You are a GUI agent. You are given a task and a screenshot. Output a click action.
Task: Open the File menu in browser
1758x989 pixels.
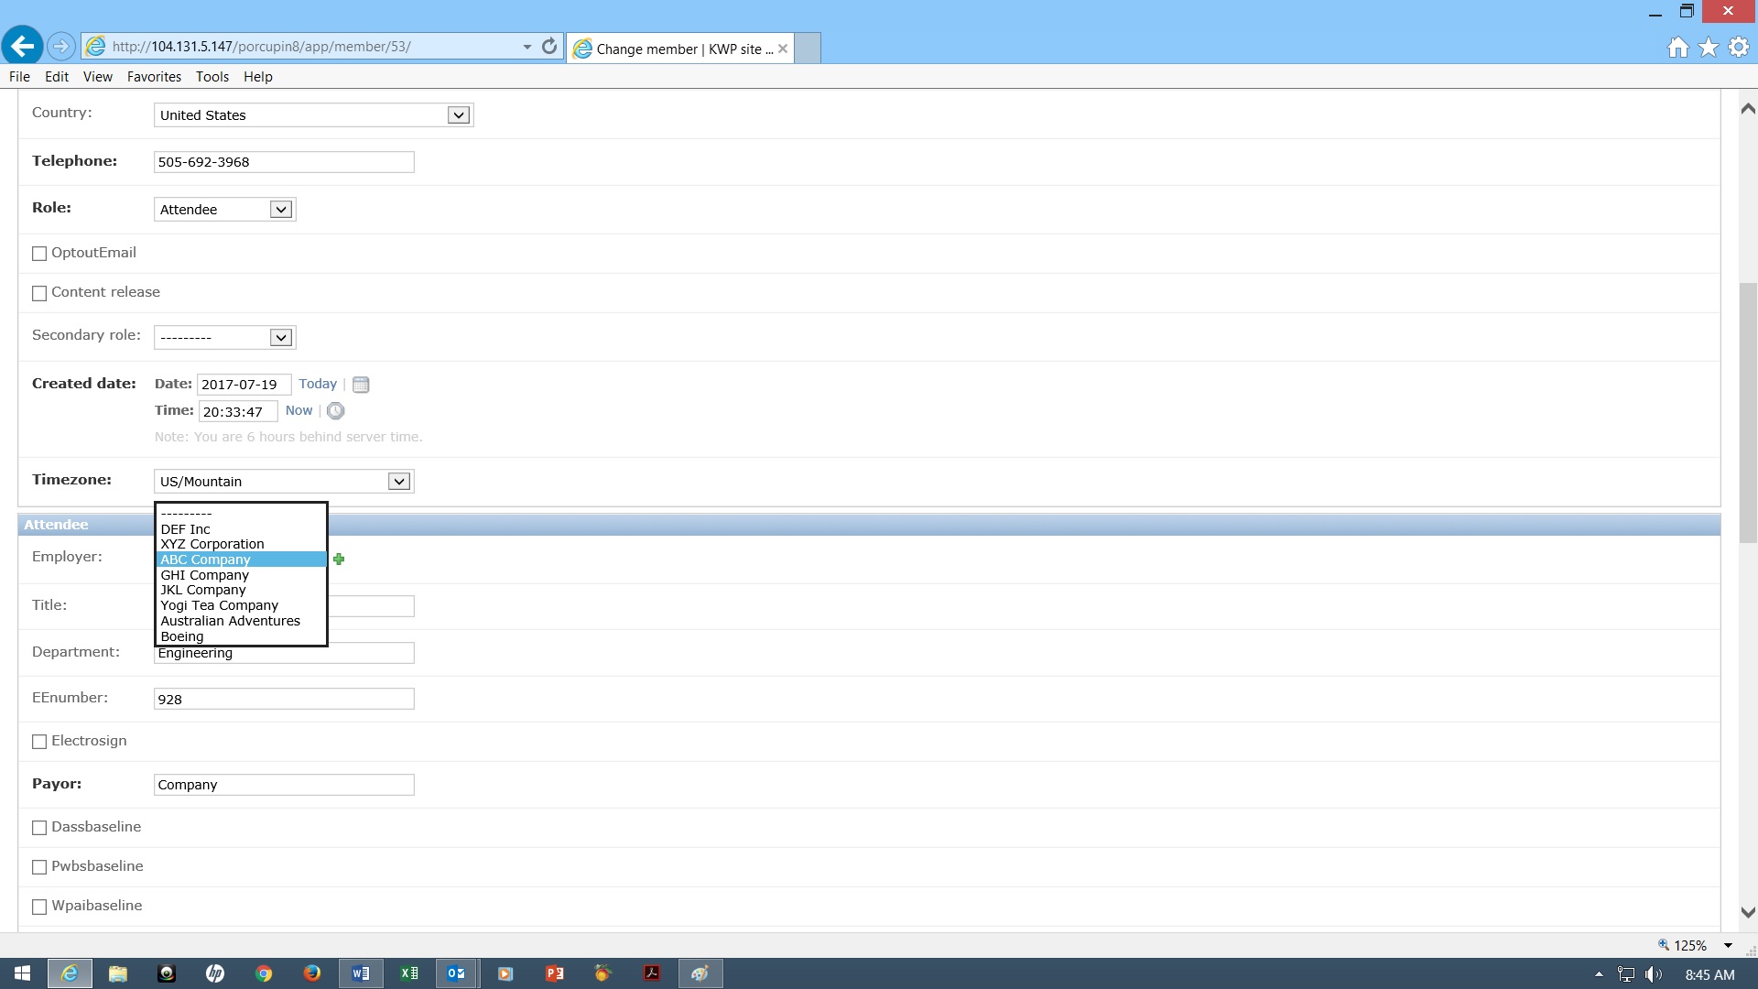19,76
